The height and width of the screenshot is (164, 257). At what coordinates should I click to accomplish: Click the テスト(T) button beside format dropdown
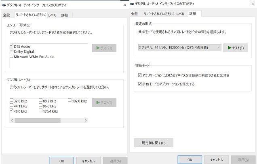[236, 48]
